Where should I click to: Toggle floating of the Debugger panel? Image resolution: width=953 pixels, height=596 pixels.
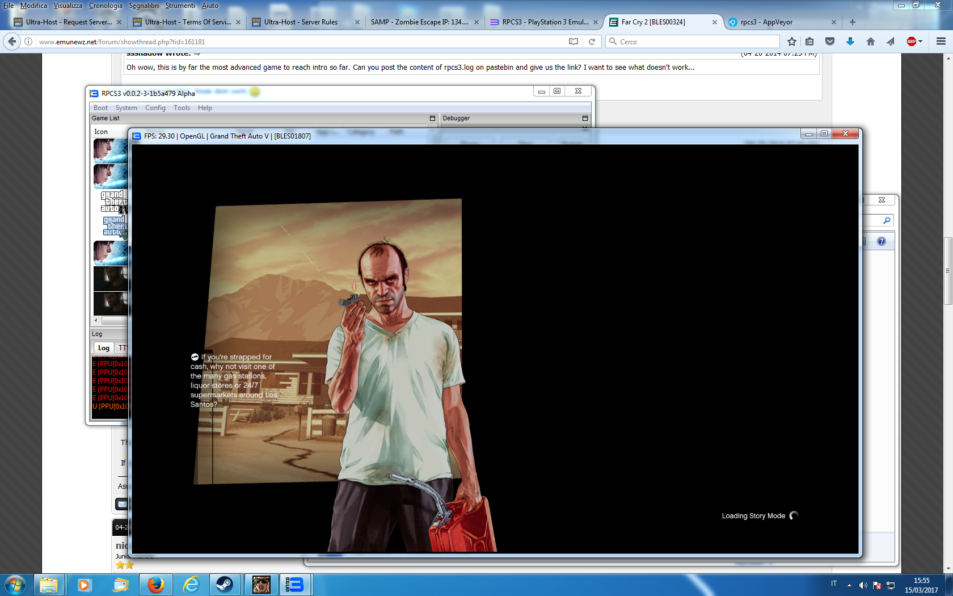585,118
